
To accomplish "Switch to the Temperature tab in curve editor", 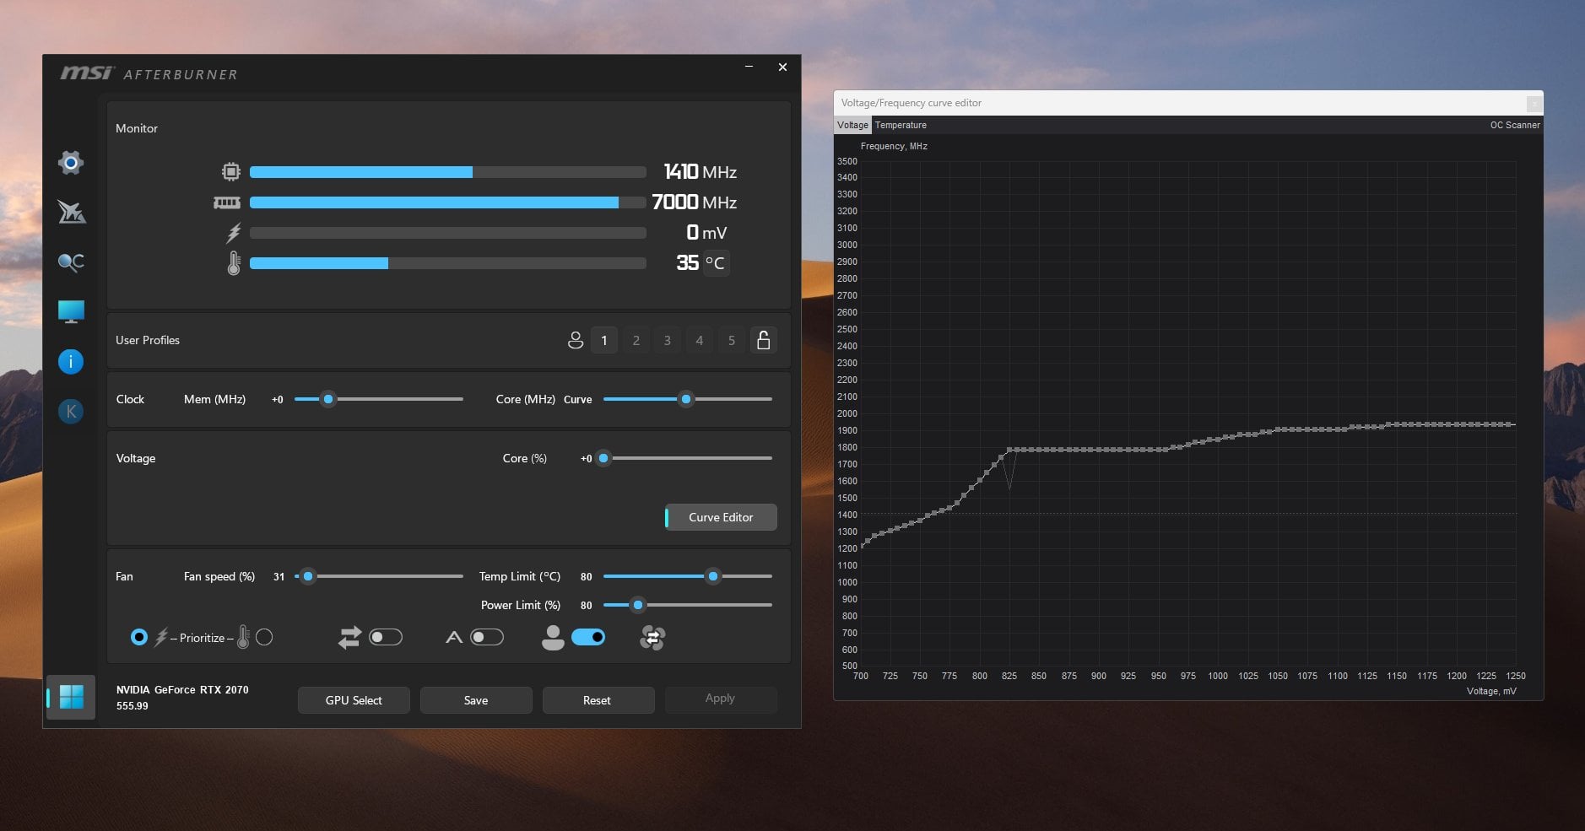I will click(901, 125).
